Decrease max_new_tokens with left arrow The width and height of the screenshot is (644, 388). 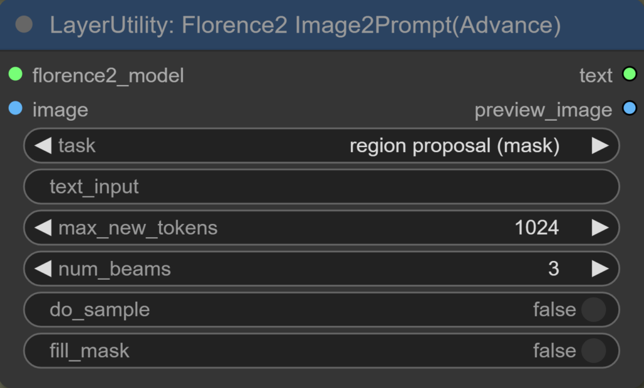click(x=42, y=228)
